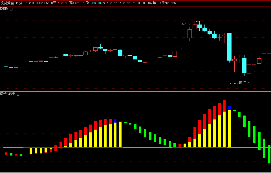Click the high price 1428.75
The width and height of the screenshot is (271, 173).
pyautogui.click(x=78, y=3)
